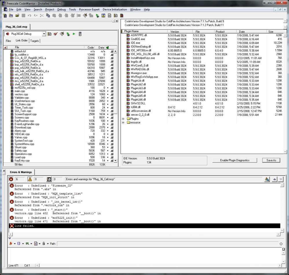
Task: Click the Open folder toolbar icon
Action: pyautogui.click(x=17, y=16)
